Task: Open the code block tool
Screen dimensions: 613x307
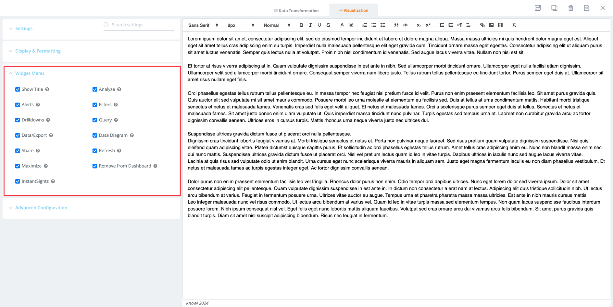Action: click(x=405, y=25)
